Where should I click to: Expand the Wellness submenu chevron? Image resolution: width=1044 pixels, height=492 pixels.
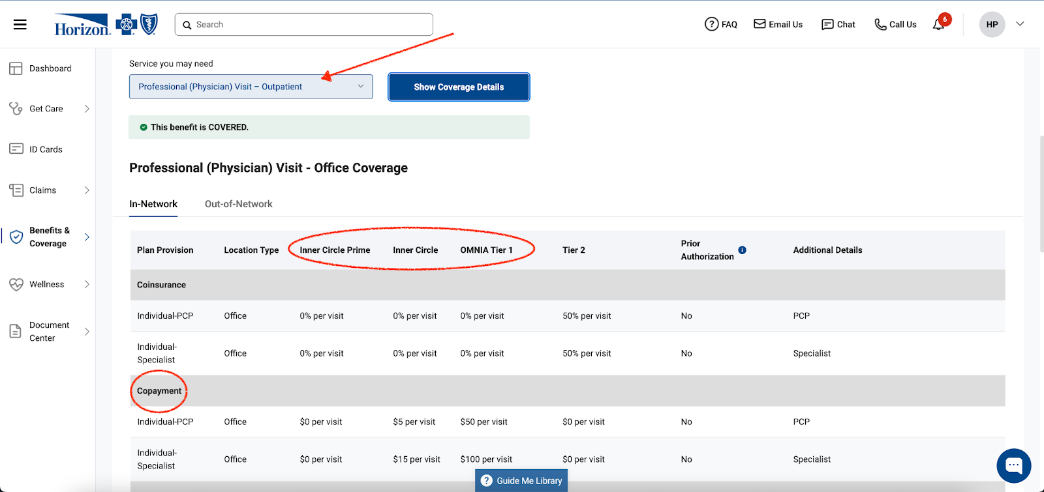coord(87,285)
